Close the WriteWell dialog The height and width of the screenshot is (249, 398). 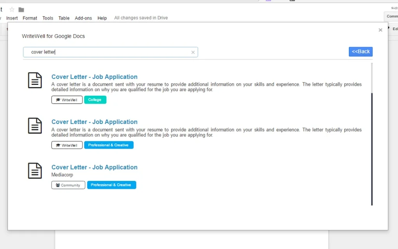[380, 30]
